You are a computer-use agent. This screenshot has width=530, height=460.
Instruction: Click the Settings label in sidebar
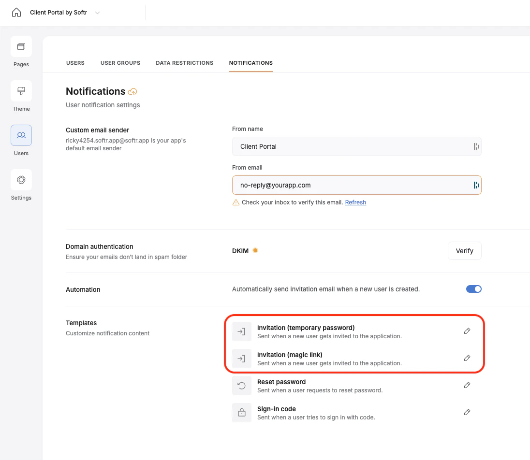[x=21, y=198]
